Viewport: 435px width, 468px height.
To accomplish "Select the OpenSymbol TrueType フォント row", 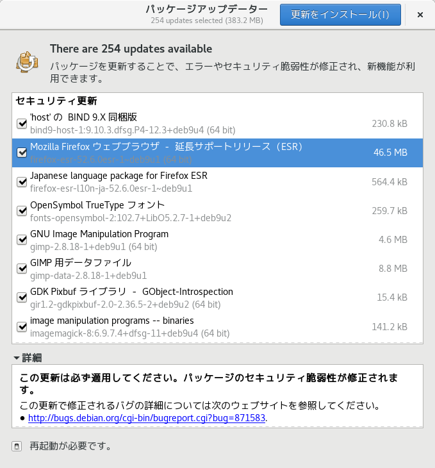I will (192, 211).
